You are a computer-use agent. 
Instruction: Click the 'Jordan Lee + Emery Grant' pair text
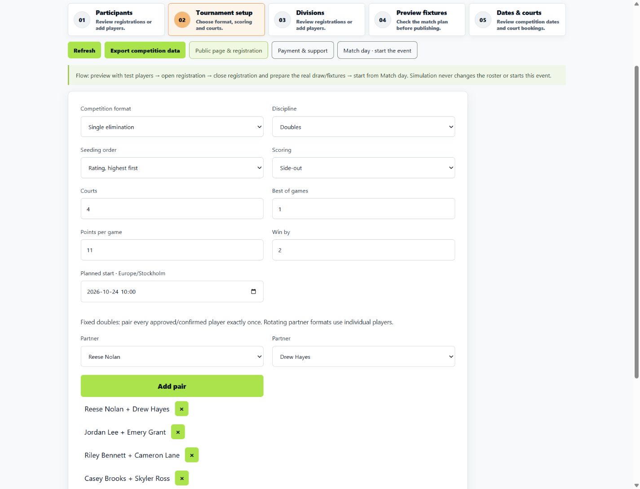(x=125, y=432)
